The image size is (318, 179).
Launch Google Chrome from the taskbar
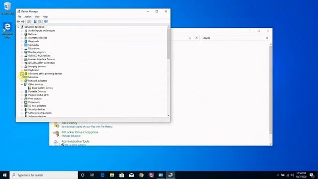141,175
